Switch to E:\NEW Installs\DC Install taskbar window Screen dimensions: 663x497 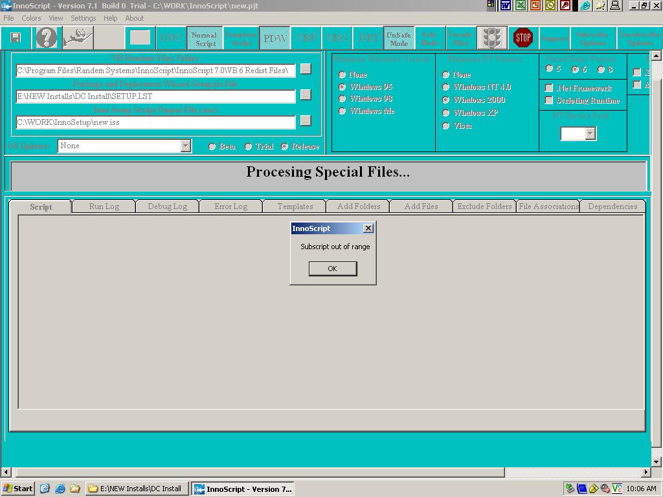[136, 489]
